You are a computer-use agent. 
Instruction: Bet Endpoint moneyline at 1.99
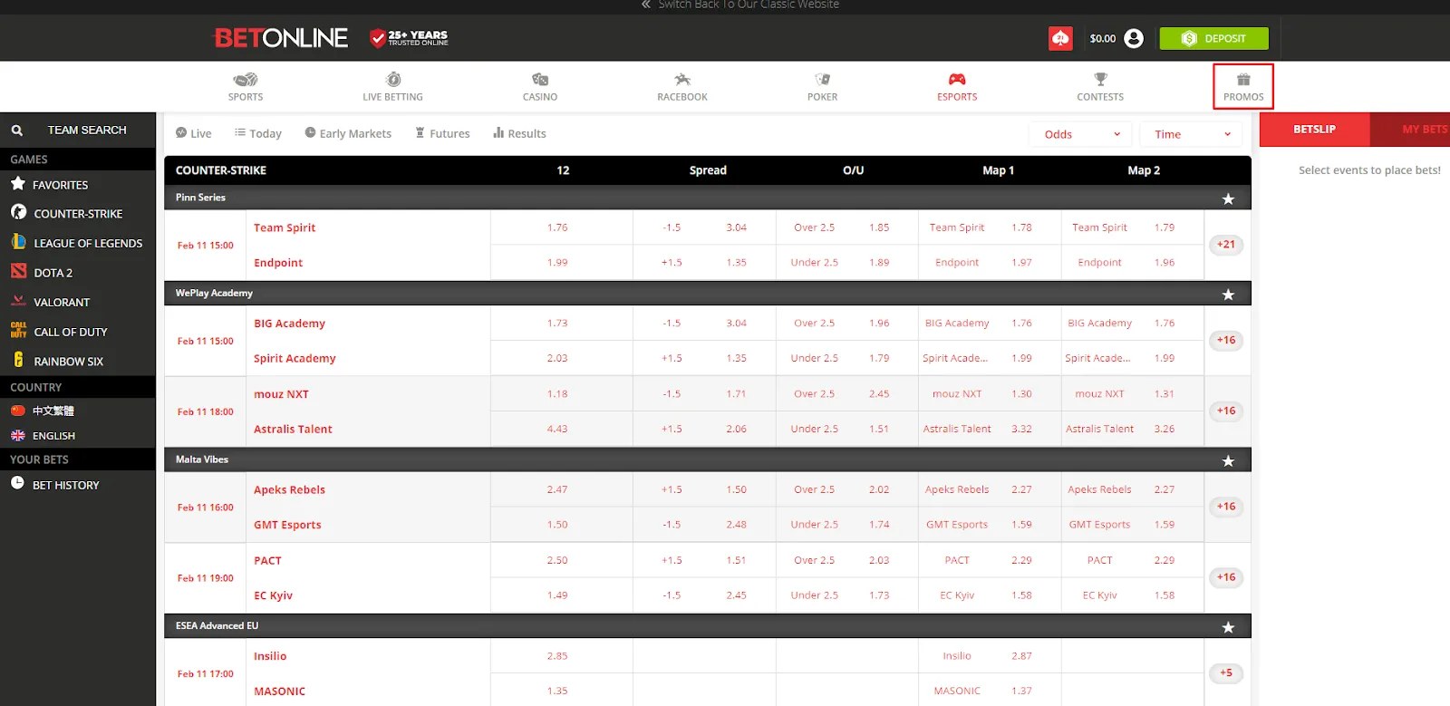pos(562,263)
